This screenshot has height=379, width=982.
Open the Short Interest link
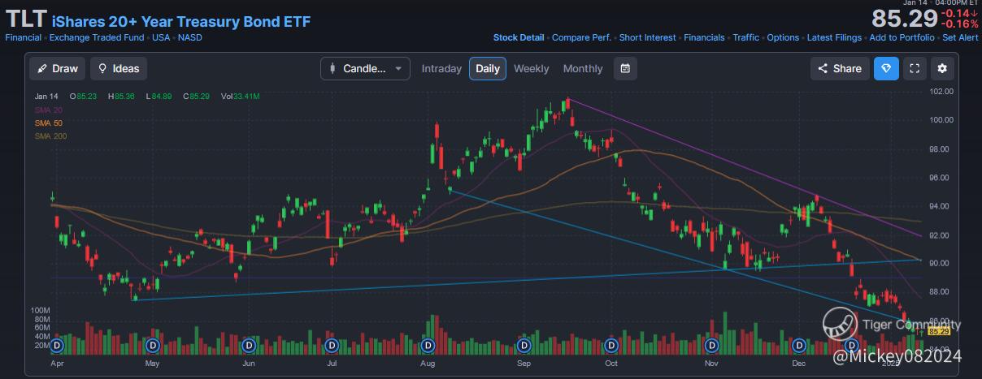[648, 37]
